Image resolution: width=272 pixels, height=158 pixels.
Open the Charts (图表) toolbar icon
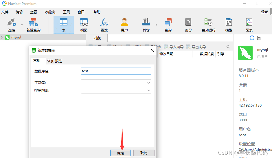click(249, 25)
